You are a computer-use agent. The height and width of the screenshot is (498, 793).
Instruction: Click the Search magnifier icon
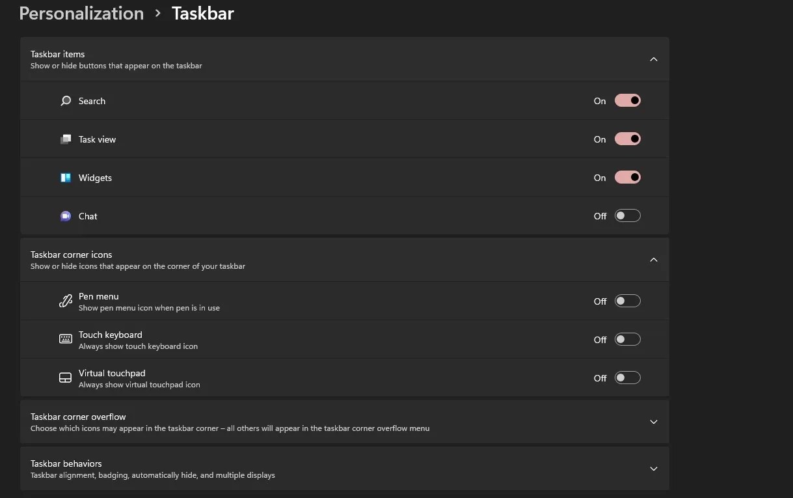(65, 100)
